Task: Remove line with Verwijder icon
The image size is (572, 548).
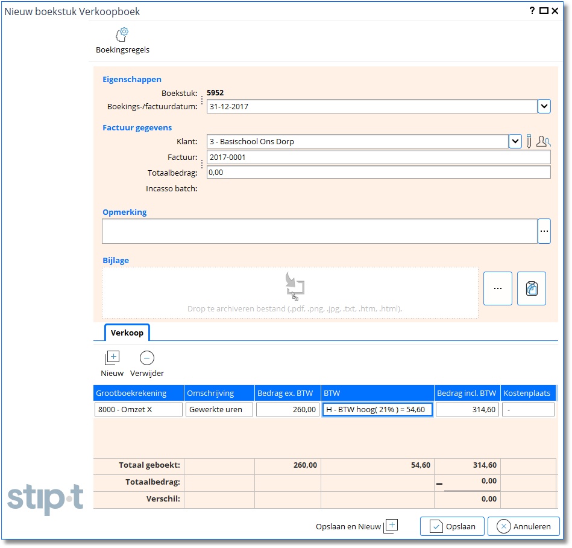Action: click(147, 358)
